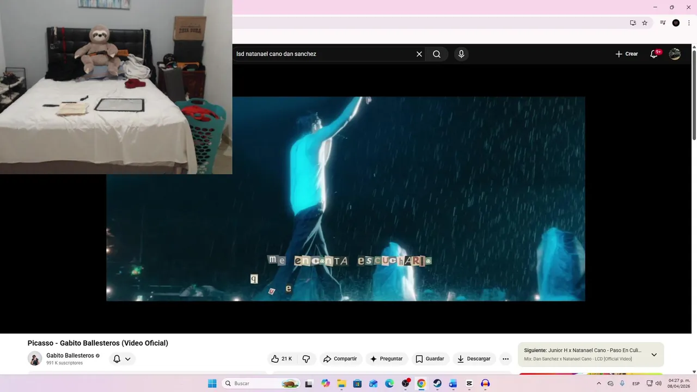Open subscription notification bell dropdown
Image resolution: width=697 pixels, height=392 pixels.
[x=122, y=359]
